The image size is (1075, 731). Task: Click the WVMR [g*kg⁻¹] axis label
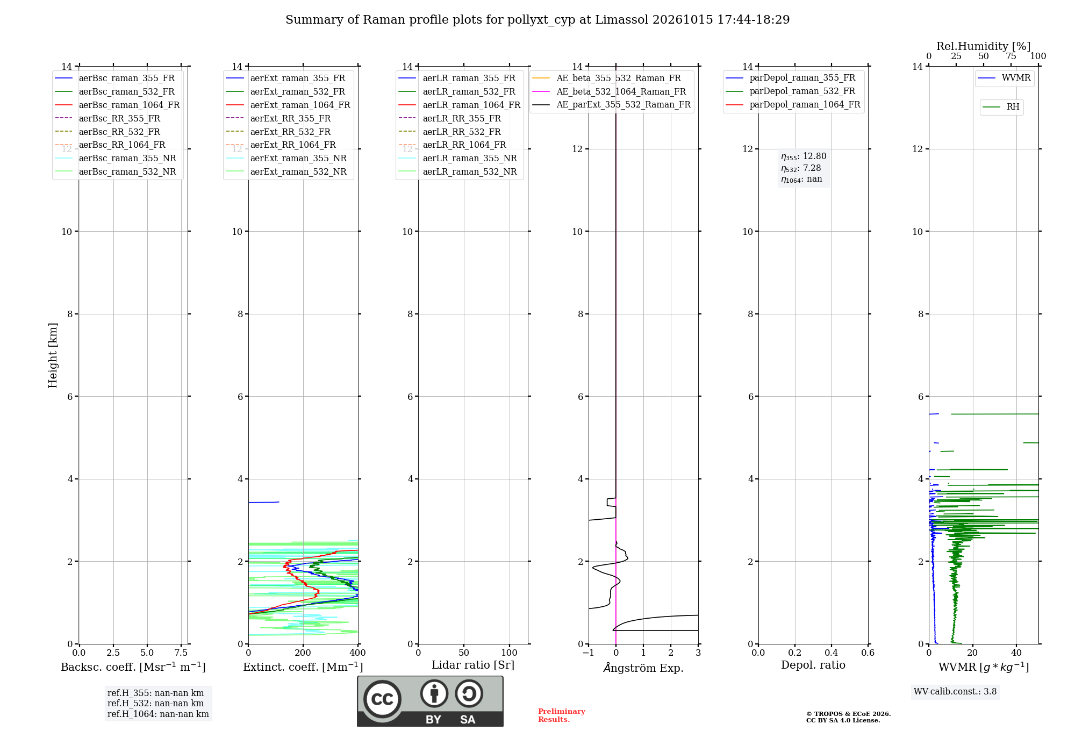[x=984, y=667]
